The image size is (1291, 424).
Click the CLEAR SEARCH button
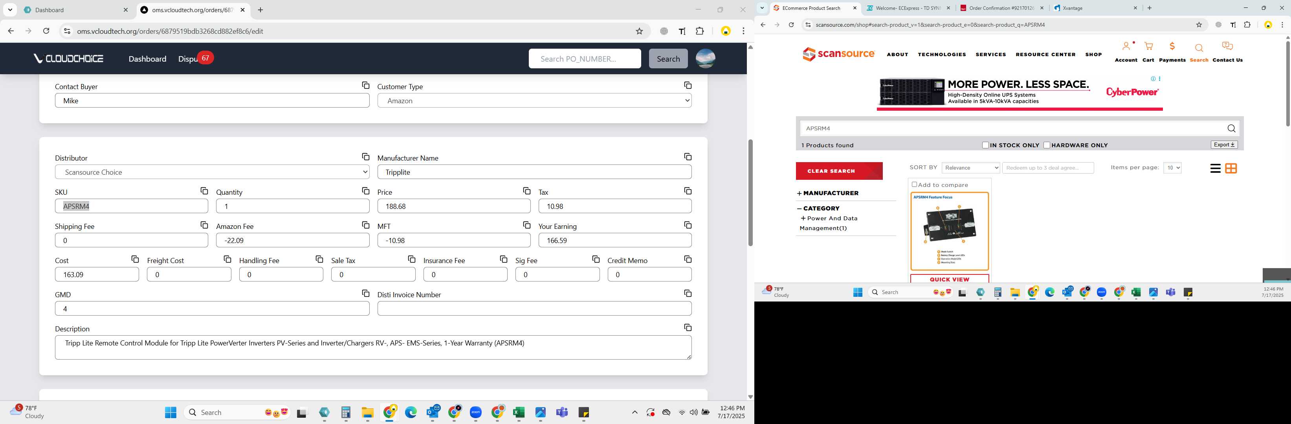pyautogui.click(x=839, y=171)
